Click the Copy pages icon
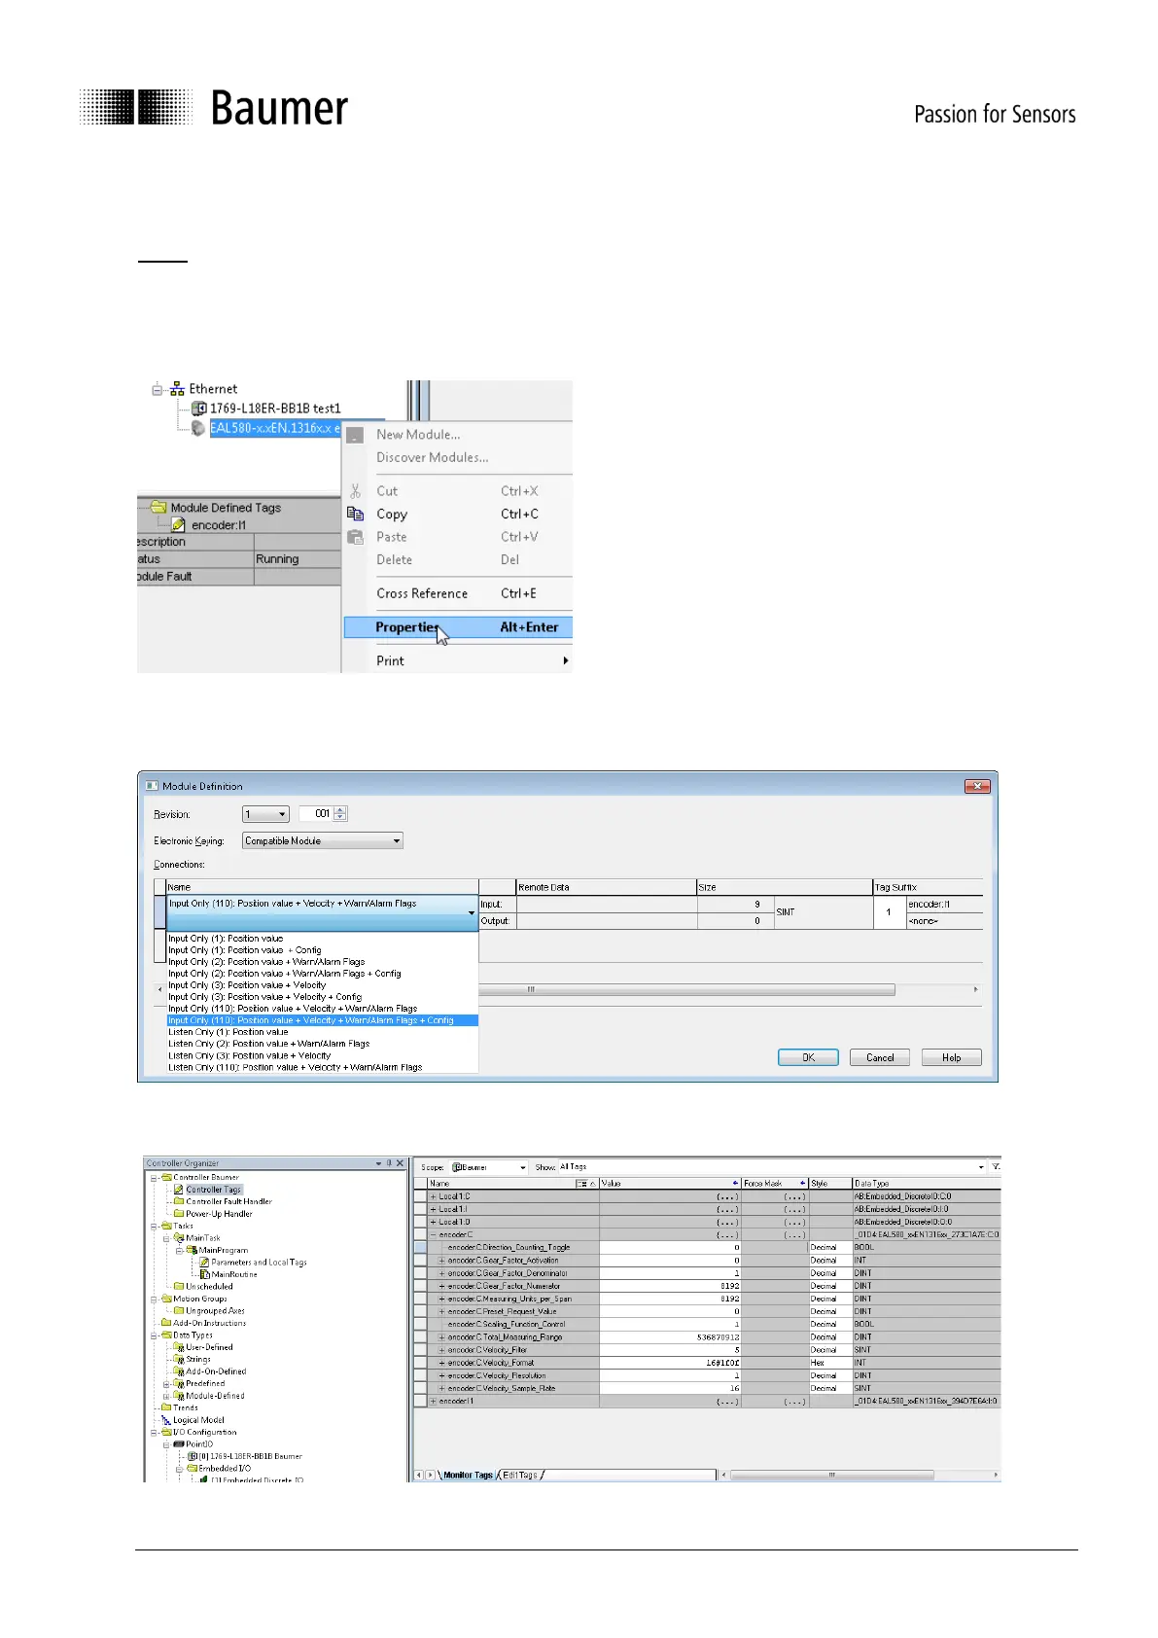Screen dimensions: 1158x1638 coord(356,514)
